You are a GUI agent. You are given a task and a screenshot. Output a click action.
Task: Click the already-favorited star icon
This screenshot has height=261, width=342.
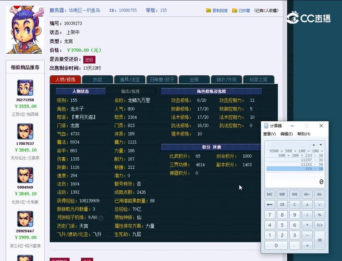point(235,10)
